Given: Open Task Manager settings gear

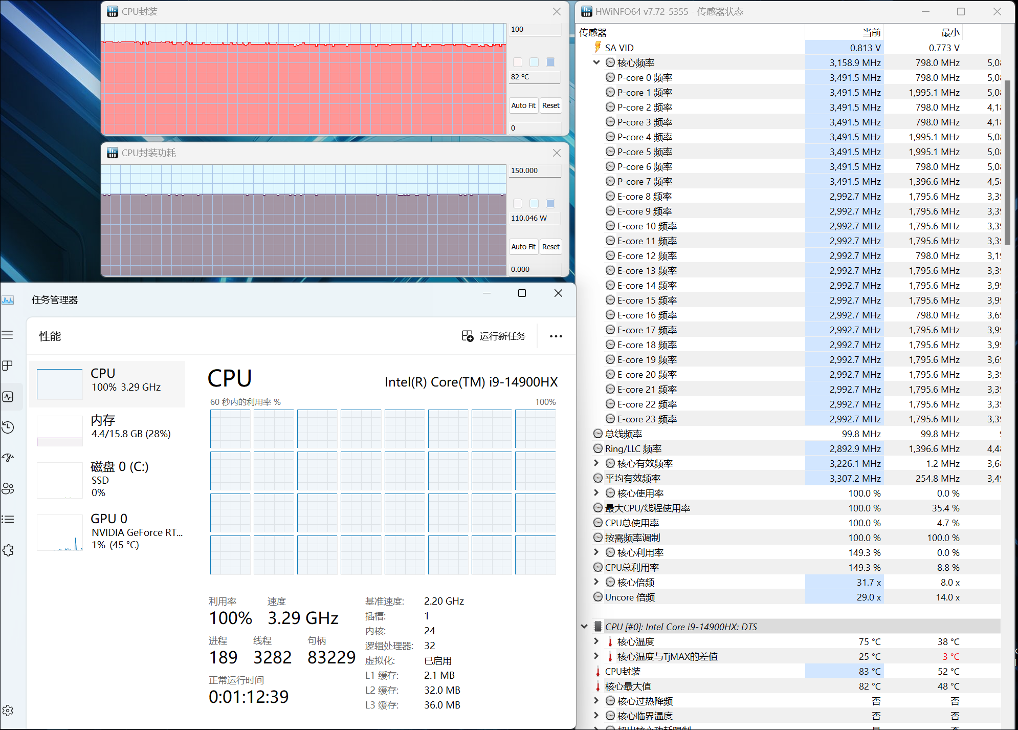Looking at the screenshot, I should coord(8,711).
